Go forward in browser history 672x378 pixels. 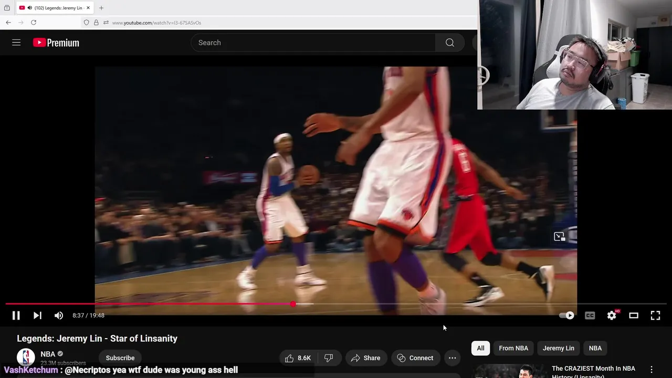coord(21,23)
